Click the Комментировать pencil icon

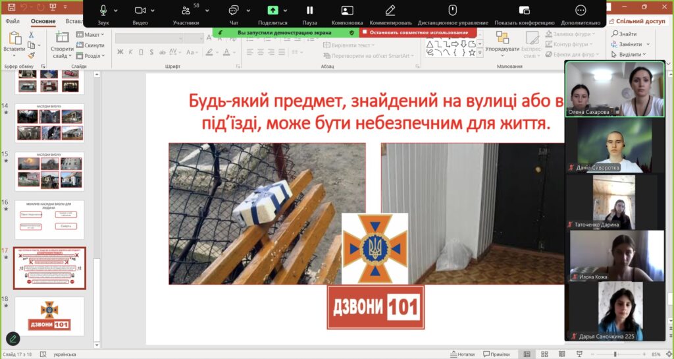[390, 11]
